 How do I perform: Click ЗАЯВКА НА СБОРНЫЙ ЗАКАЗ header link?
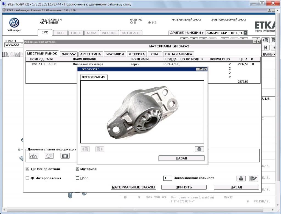[229, 20]
